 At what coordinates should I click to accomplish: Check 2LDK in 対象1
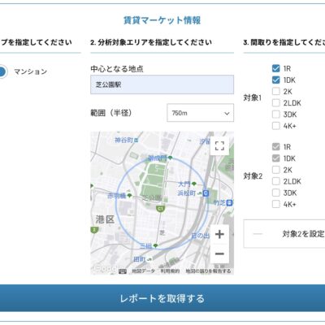click(275, 103)
